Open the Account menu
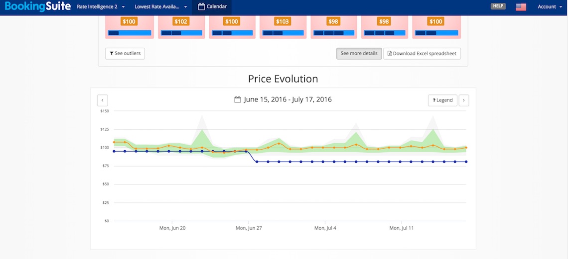Image resolution: width=568 pixels, height=259 pixels. point(550,6)
